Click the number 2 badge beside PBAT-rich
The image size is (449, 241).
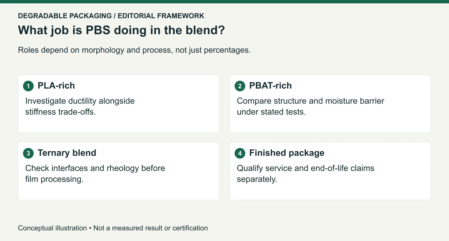pyautogui.click(x=240, y=86)
